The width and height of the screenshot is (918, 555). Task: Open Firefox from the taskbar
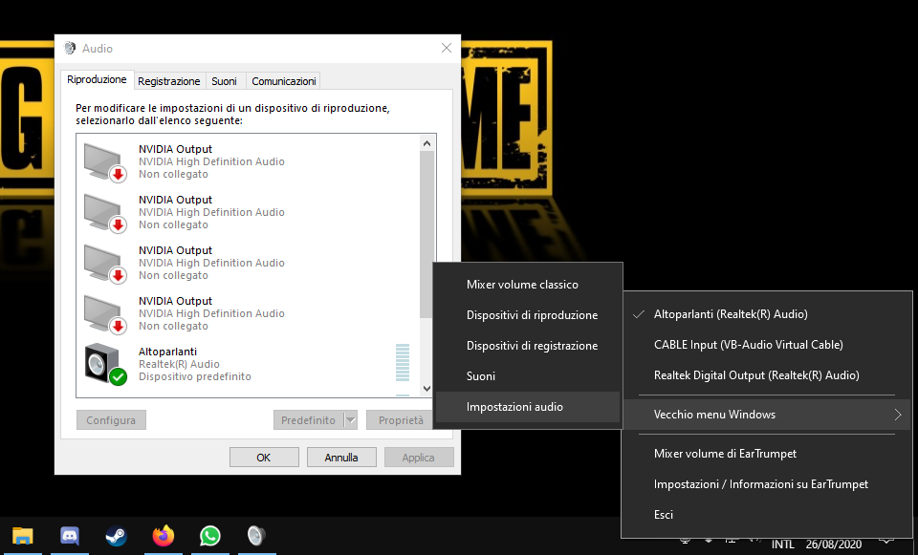164,536
